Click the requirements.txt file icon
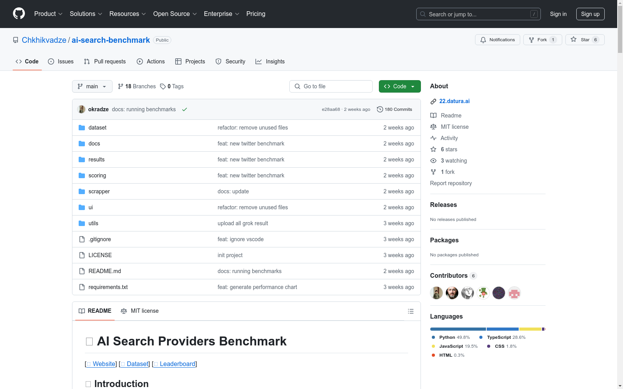The image size is (623, 389). [x=82, y=287]
